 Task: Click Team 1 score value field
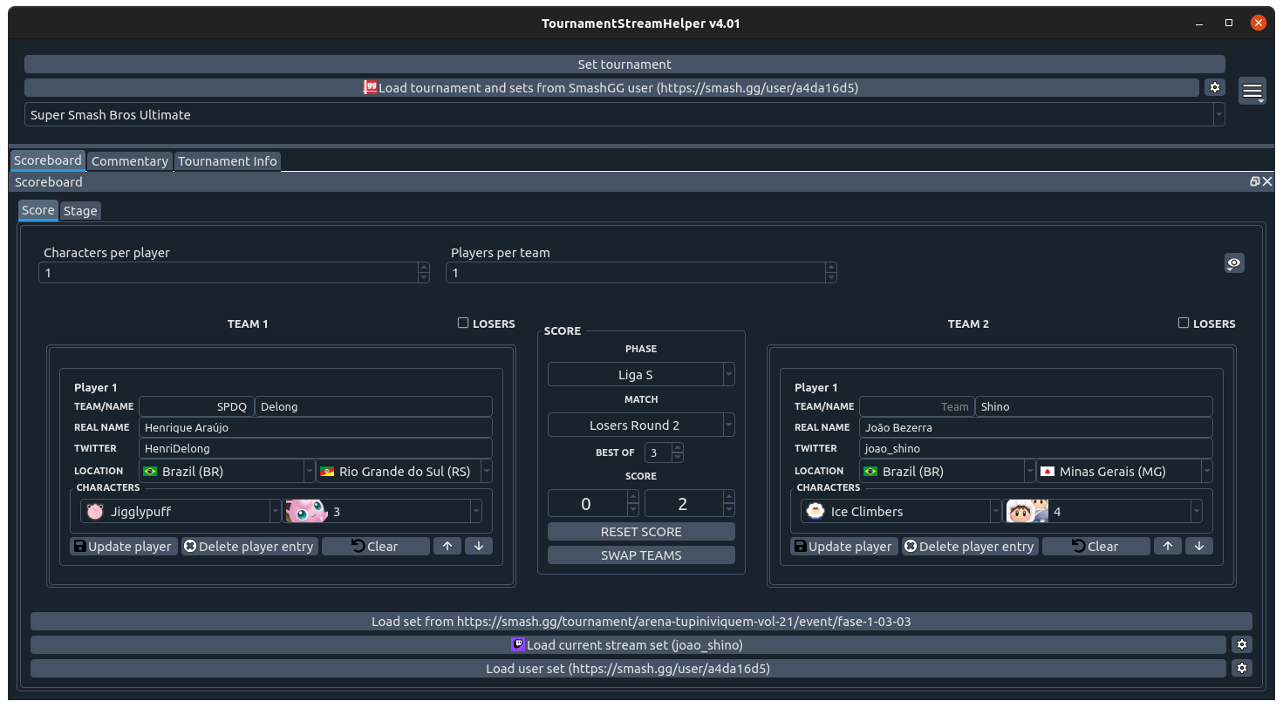587,503
